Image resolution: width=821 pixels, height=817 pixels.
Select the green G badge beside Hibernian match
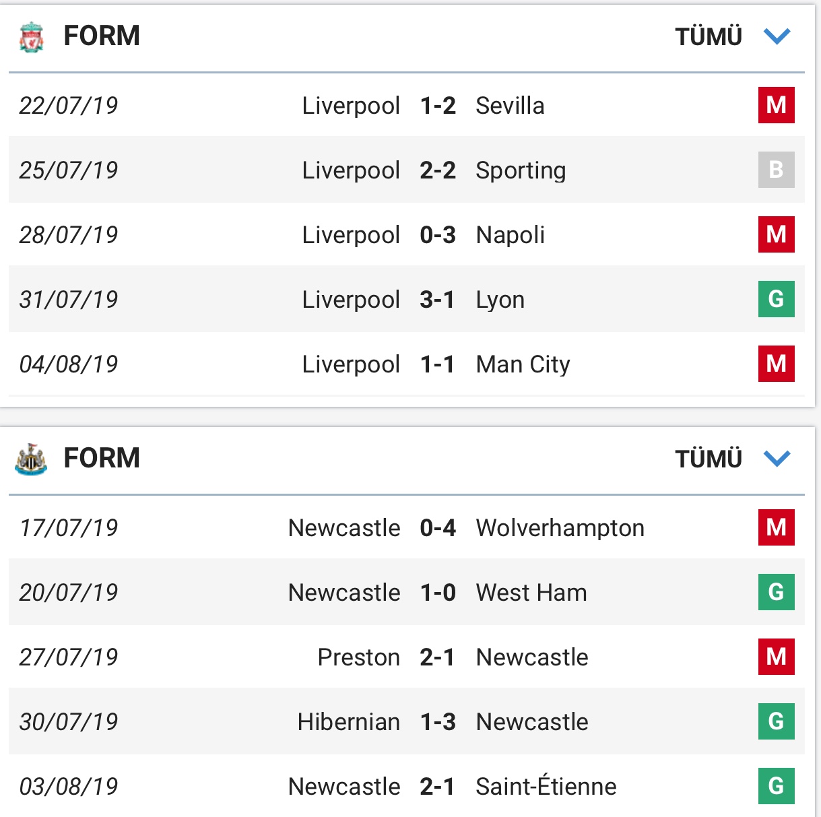(x=776, y=721)
